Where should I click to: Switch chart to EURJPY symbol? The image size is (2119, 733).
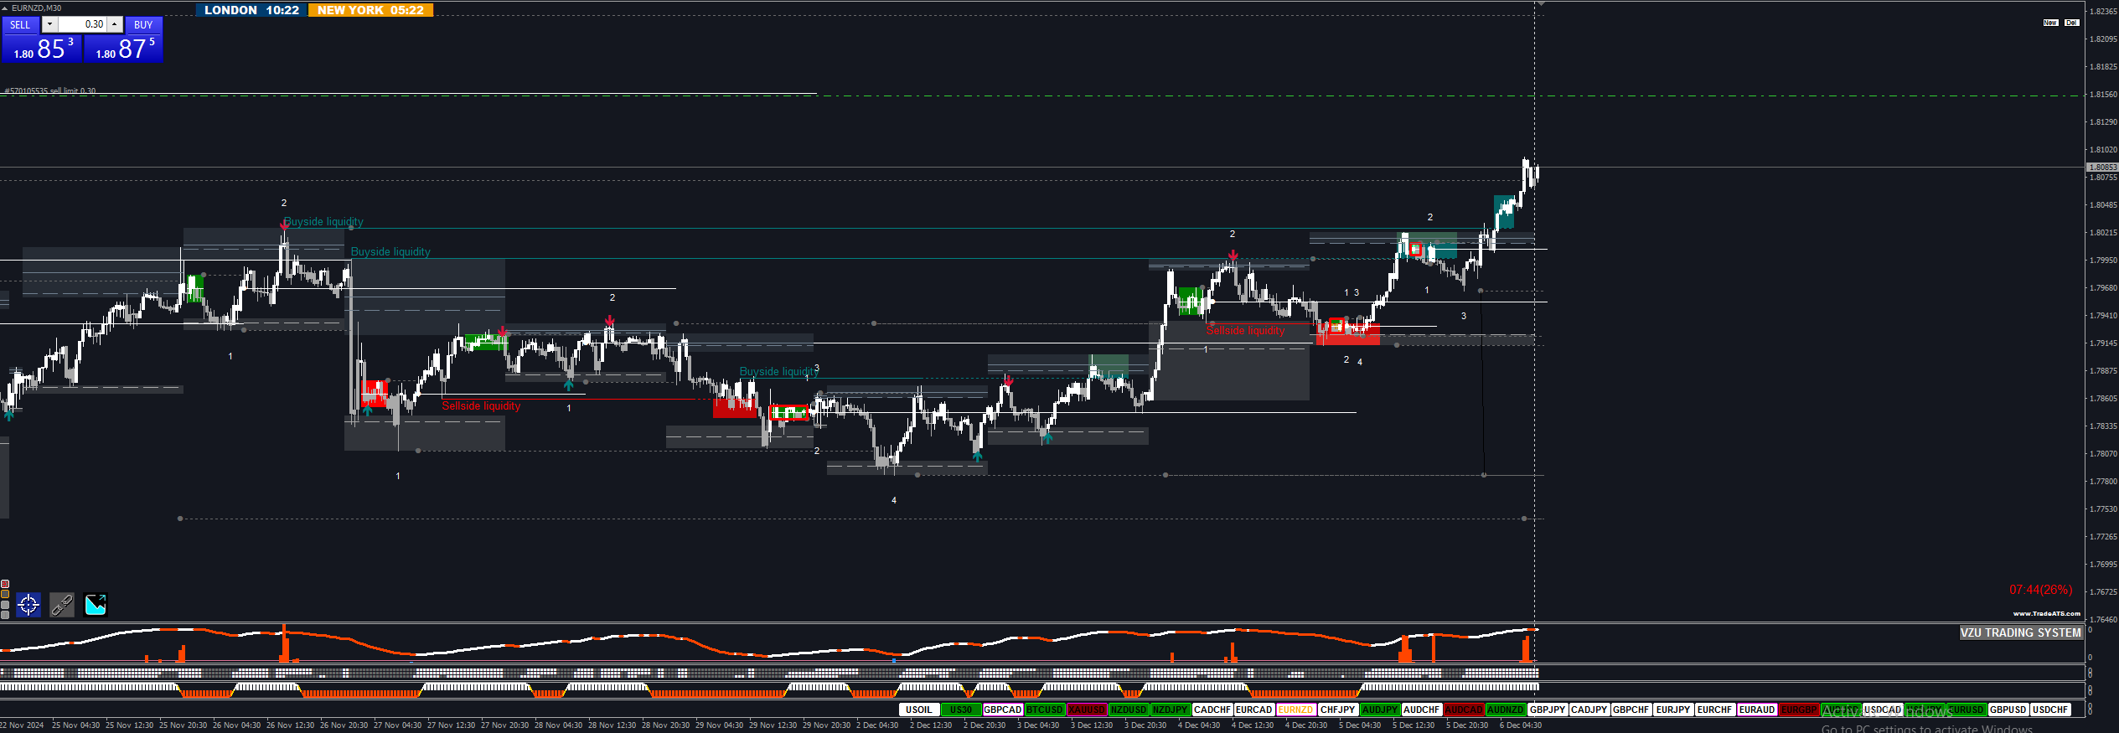(1673, 710)
